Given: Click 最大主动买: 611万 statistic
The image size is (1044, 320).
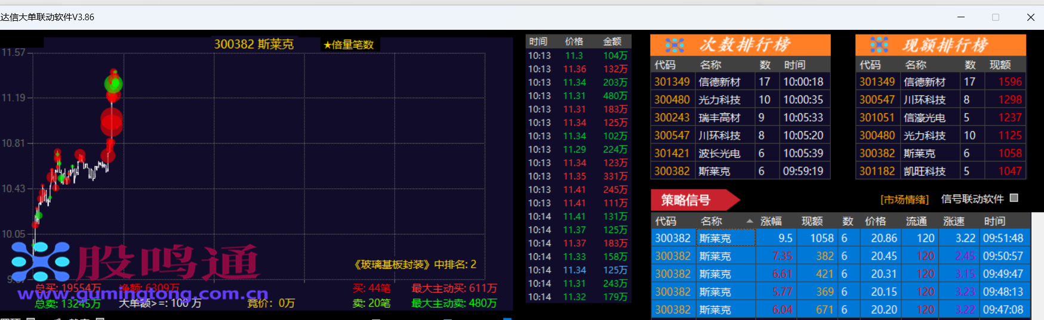Looking at the screenshot, I should [454, 288].
